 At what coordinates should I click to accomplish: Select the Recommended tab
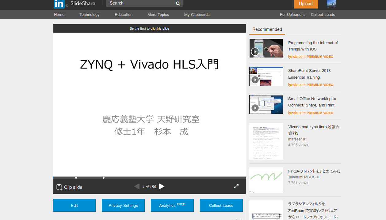tap(267, 29)
